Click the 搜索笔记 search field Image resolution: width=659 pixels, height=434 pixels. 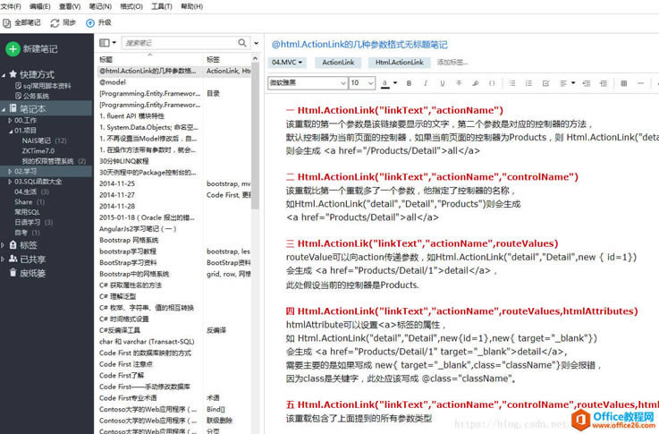179,42
